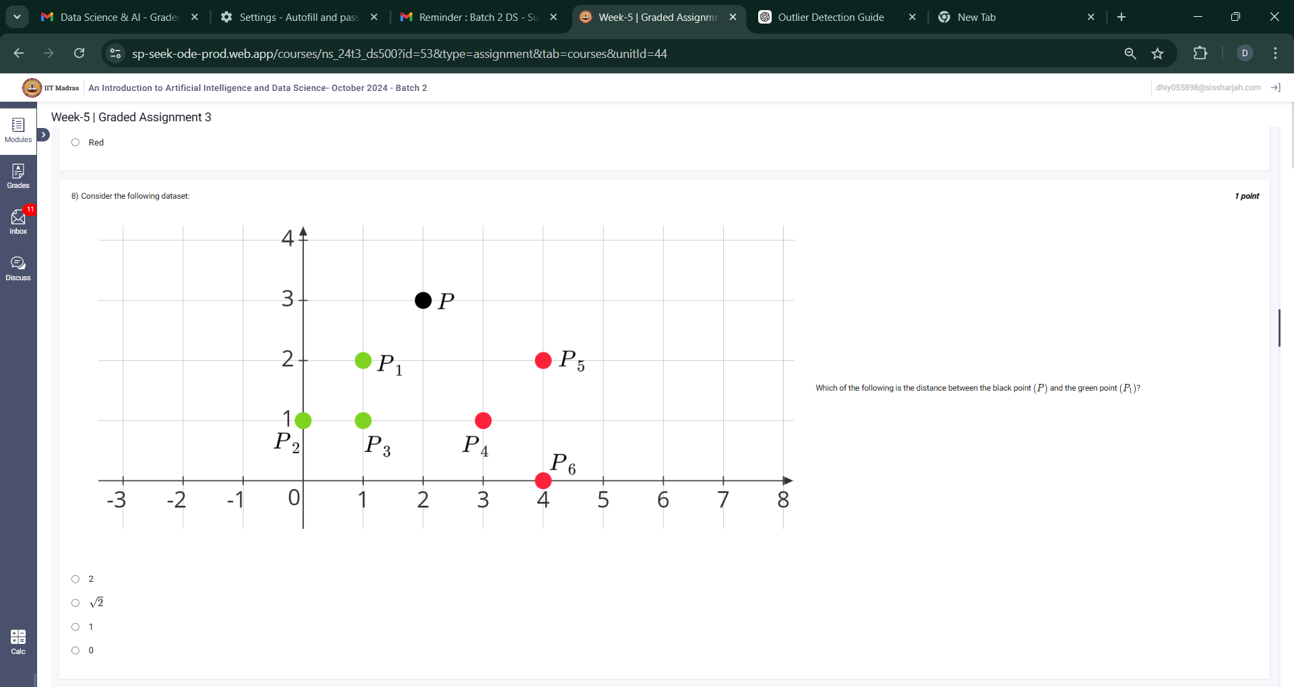
Task: Click the logout icon next to email
Action: pyautogui.click(x=1275, y=88)
